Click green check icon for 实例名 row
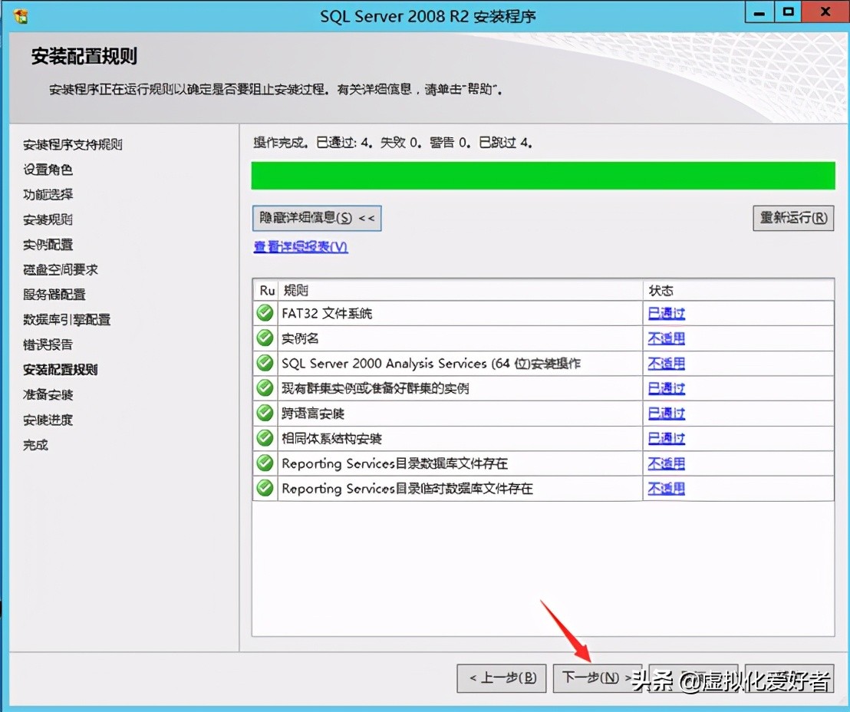The image size is (850, 712). coord(265,338)
